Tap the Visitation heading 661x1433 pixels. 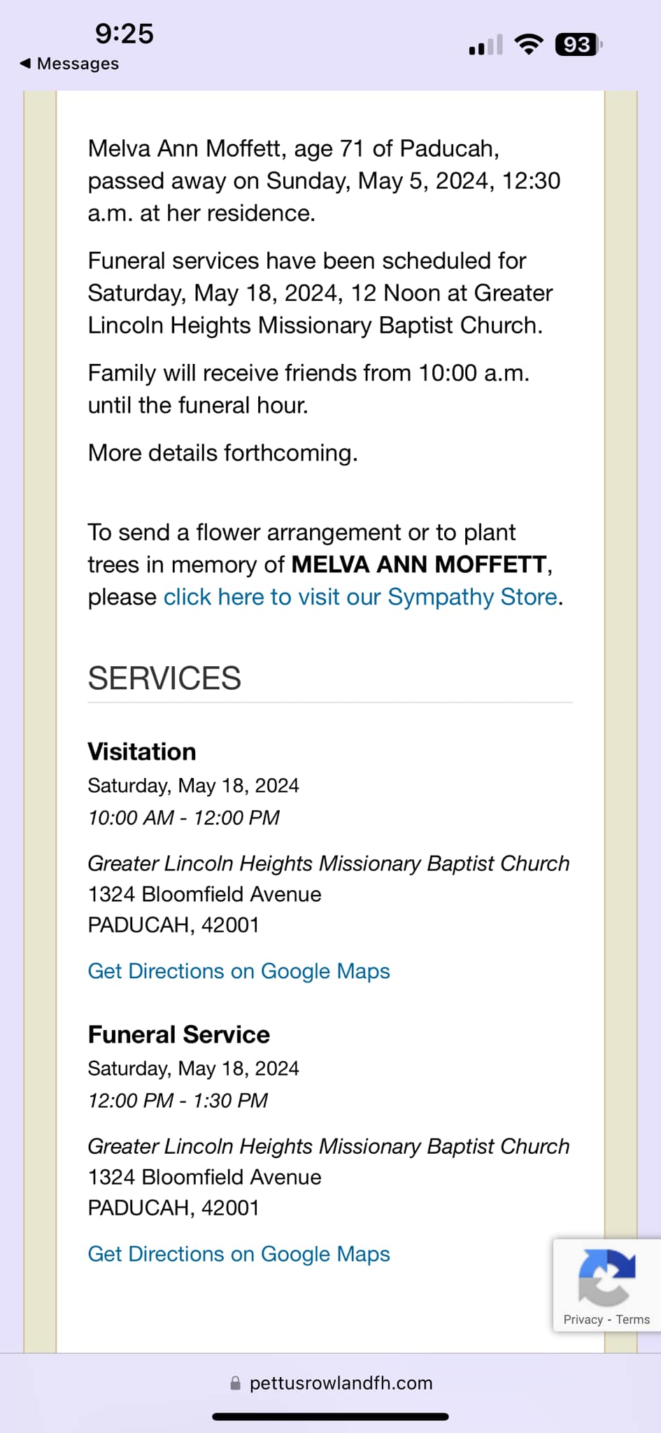coord(142,751)
